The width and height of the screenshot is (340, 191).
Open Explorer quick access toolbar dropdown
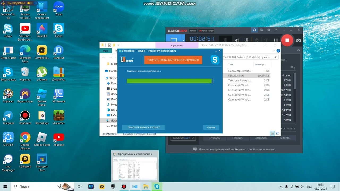(118, 45)
